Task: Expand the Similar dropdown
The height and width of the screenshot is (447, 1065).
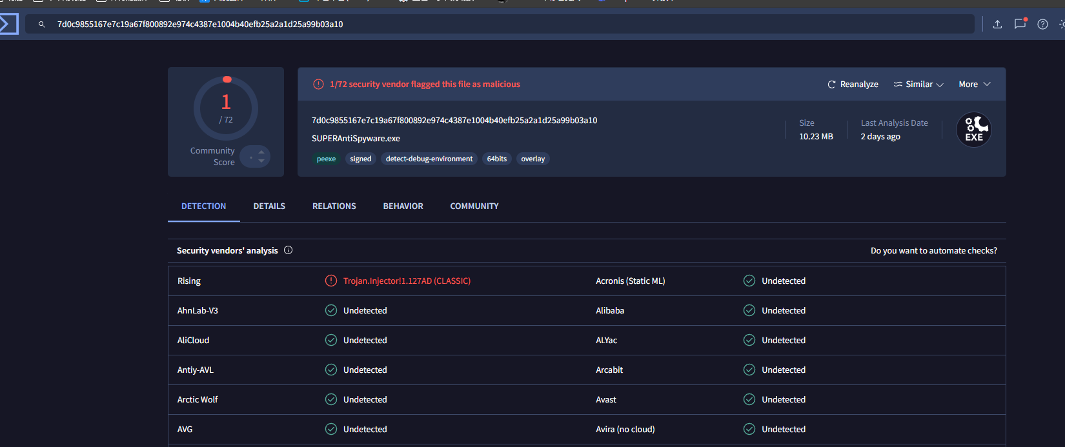Action: tap(918, 84)
